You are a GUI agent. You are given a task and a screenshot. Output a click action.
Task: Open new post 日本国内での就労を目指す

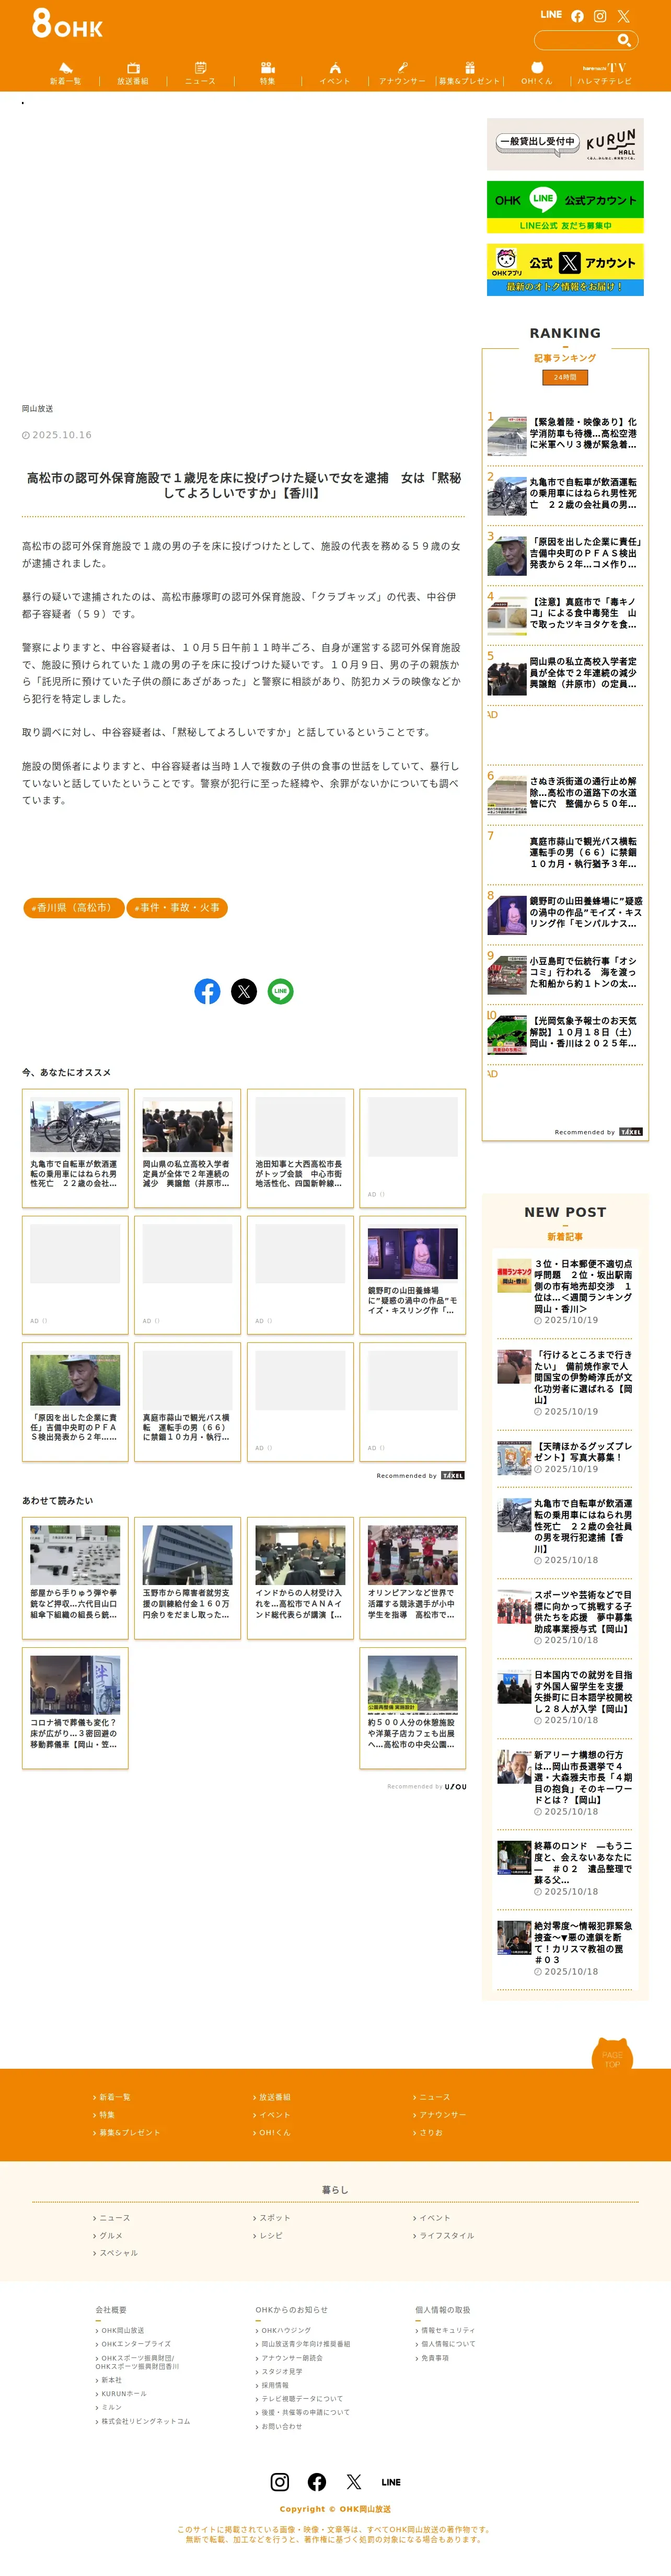click(565, 1697)
